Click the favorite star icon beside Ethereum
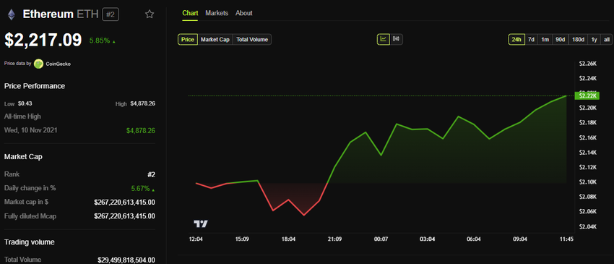614x264 pixels. pyautogui.click(x=150, y=14)
